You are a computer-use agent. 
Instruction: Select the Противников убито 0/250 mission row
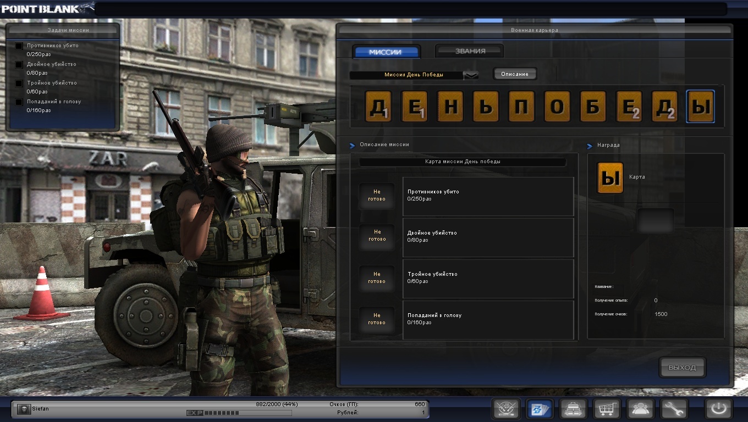tap(488, 196)
